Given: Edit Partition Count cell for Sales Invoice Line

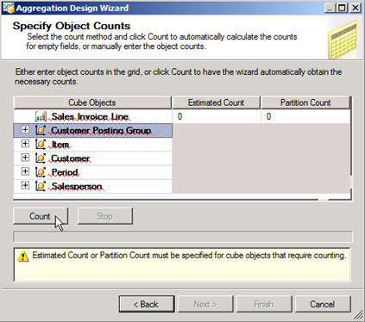Looking at the screenshot, I should (x=305, y=116).
